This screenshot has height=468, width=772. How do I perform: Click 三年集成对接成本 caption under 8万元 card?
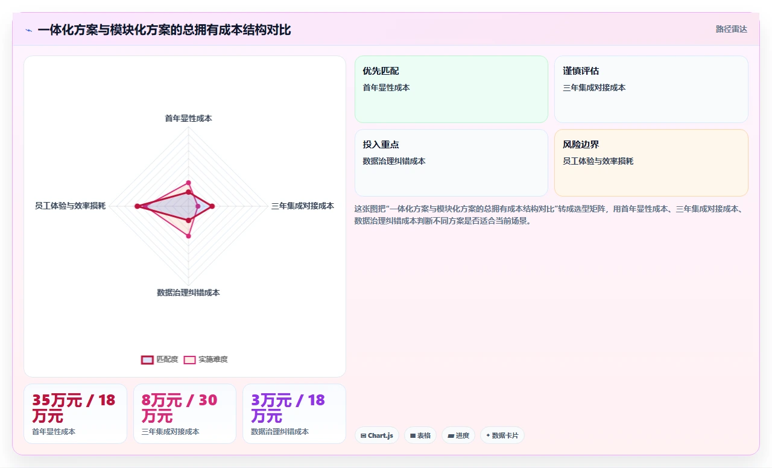point(170,432)
